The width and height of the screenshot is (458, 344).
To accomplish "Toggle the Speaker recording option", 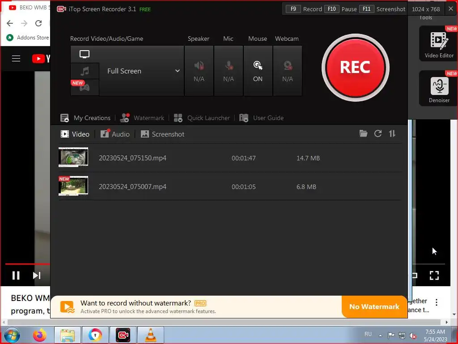I will (199, 71).
